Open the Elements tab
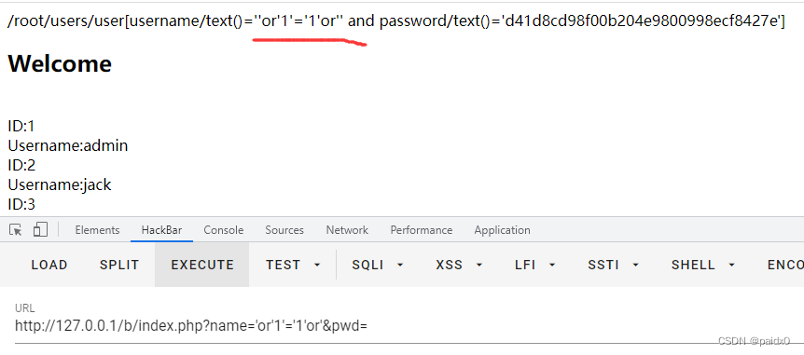This screenshot has width=804, height=355. (x=97, y=230)
